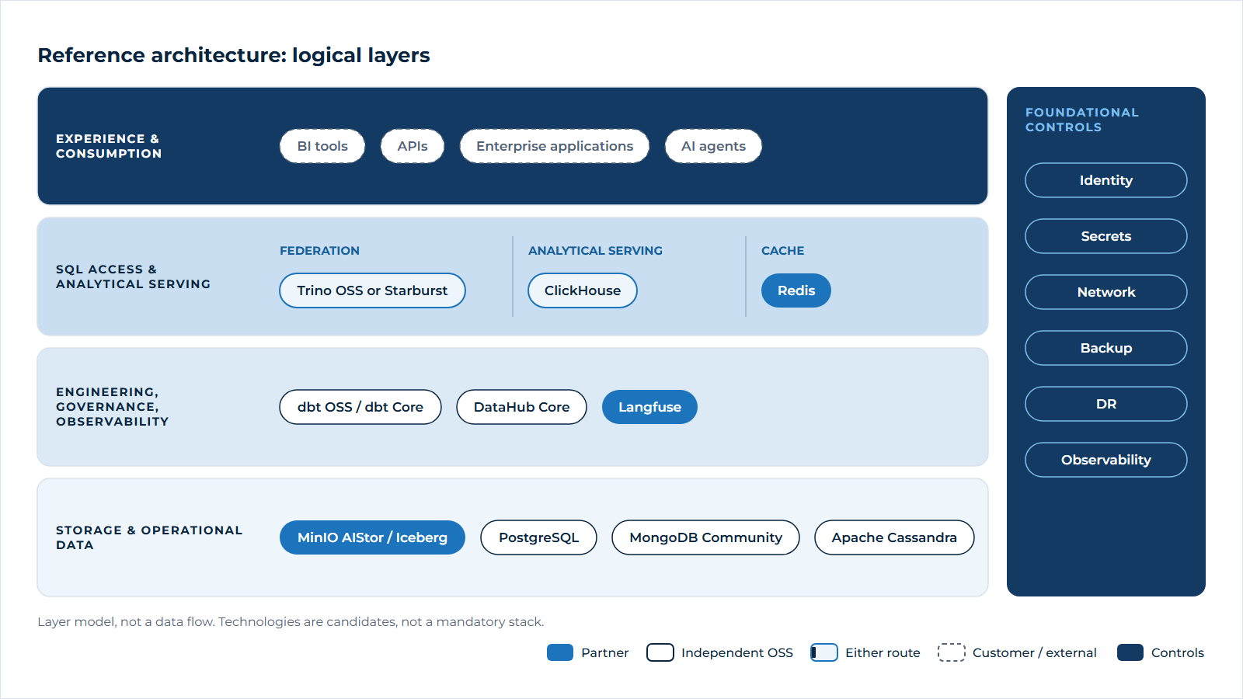
Task: Click the ANALYTICAL SERVING column heading
Action: (595, 251)
